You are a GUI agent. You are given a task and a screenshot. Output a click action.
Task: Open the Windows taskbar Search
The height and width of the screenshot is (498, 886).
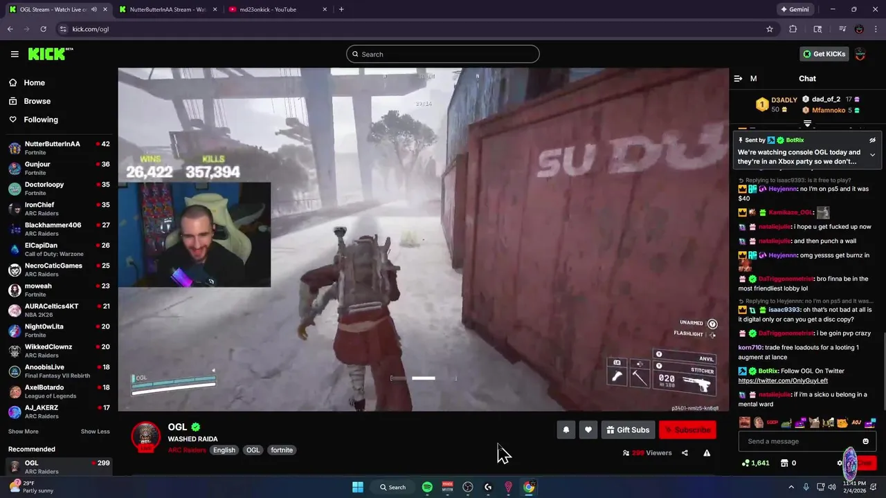tap(392, 487)
